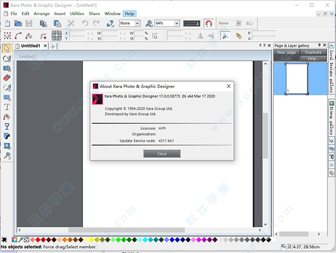
Task: Select the Eraser tool
Action: pos(7,78)
